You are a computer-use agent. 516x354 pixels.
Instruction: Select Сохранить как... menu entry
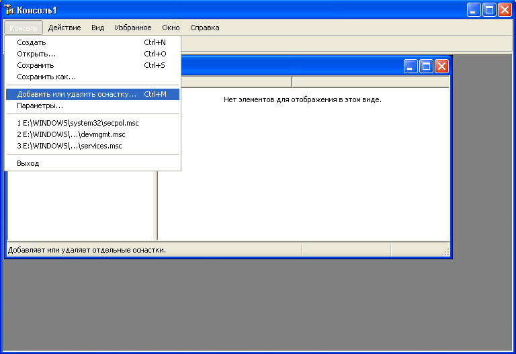tap(93, 77)
